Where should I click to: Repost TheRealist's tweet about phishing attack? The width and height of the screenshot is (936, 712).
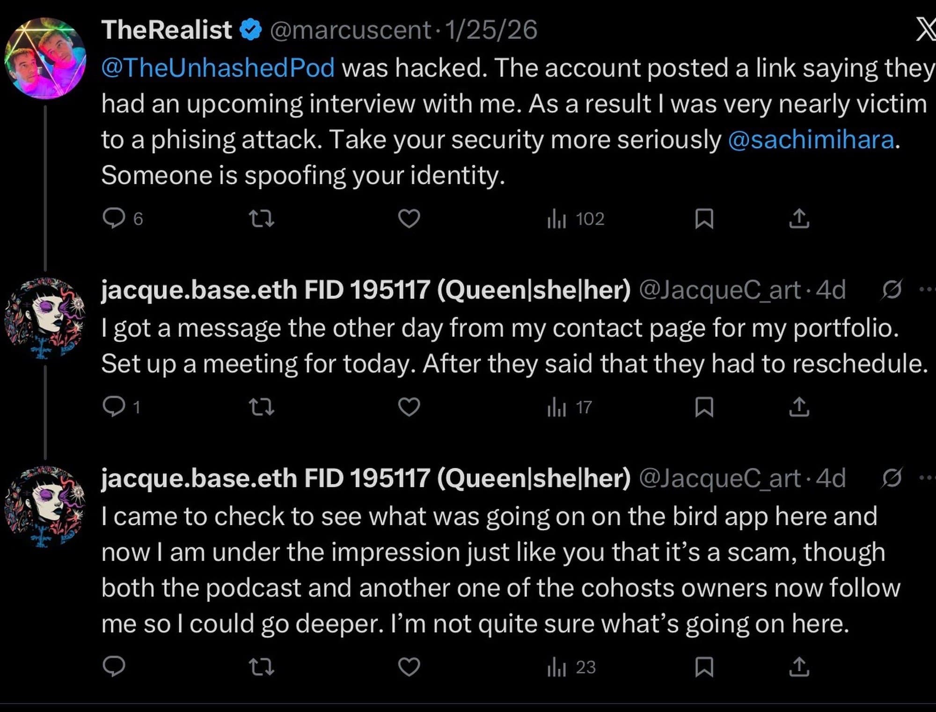(261, 218)
